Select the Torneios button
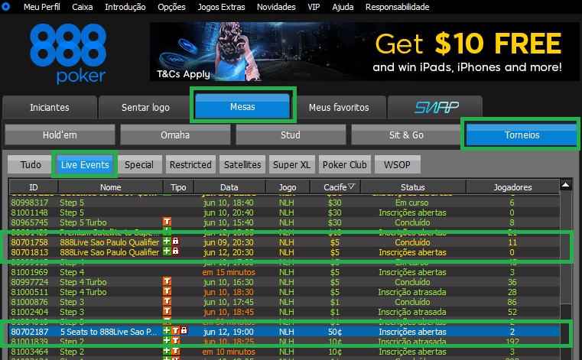 (522, 135)
